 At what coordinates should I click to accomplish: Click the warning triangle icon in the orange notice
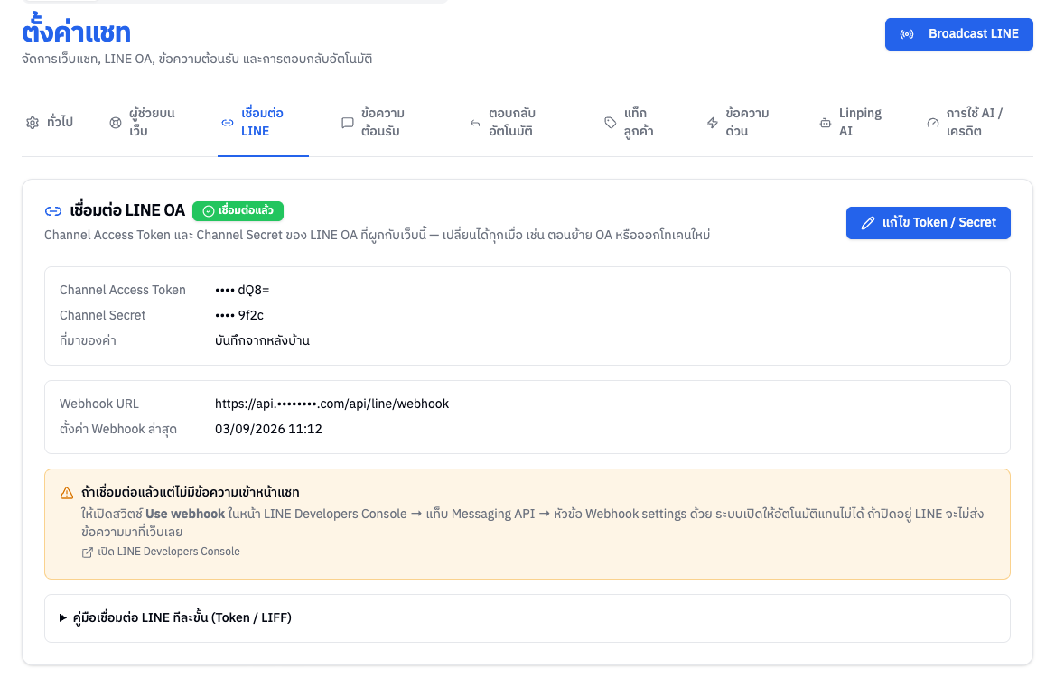pos(67,493)
